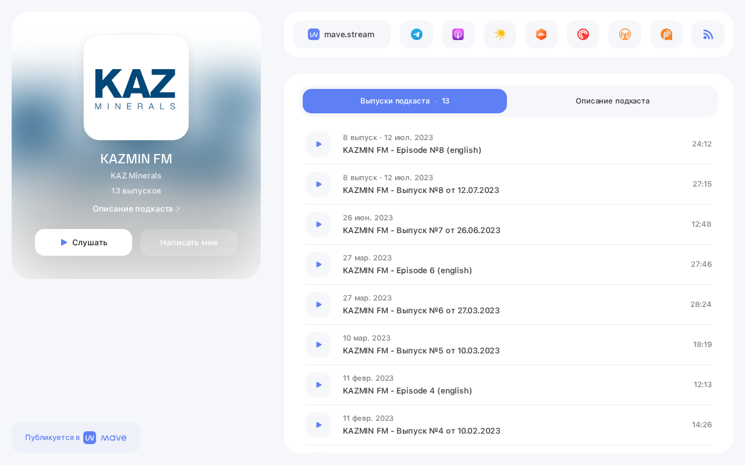The width and height of the screenshot is (745, 465).
Task: Click the 13 выпусков count text
Action: 136,191
